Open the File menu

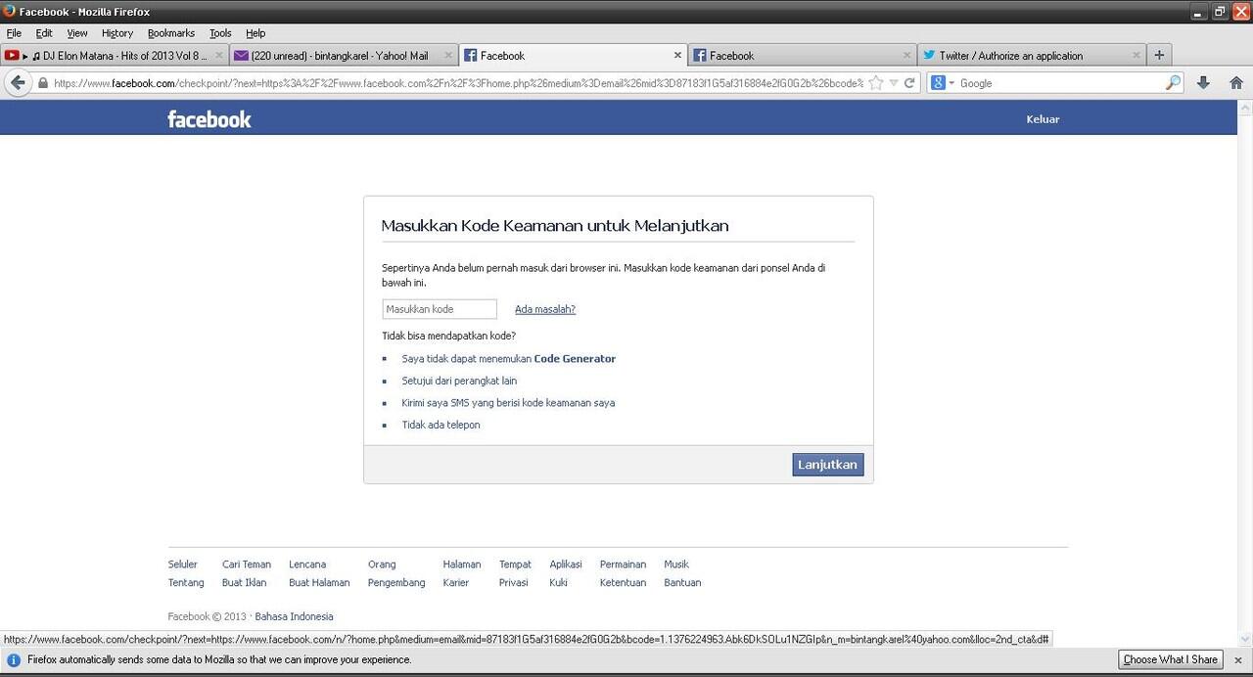click(x=14, y=33)
